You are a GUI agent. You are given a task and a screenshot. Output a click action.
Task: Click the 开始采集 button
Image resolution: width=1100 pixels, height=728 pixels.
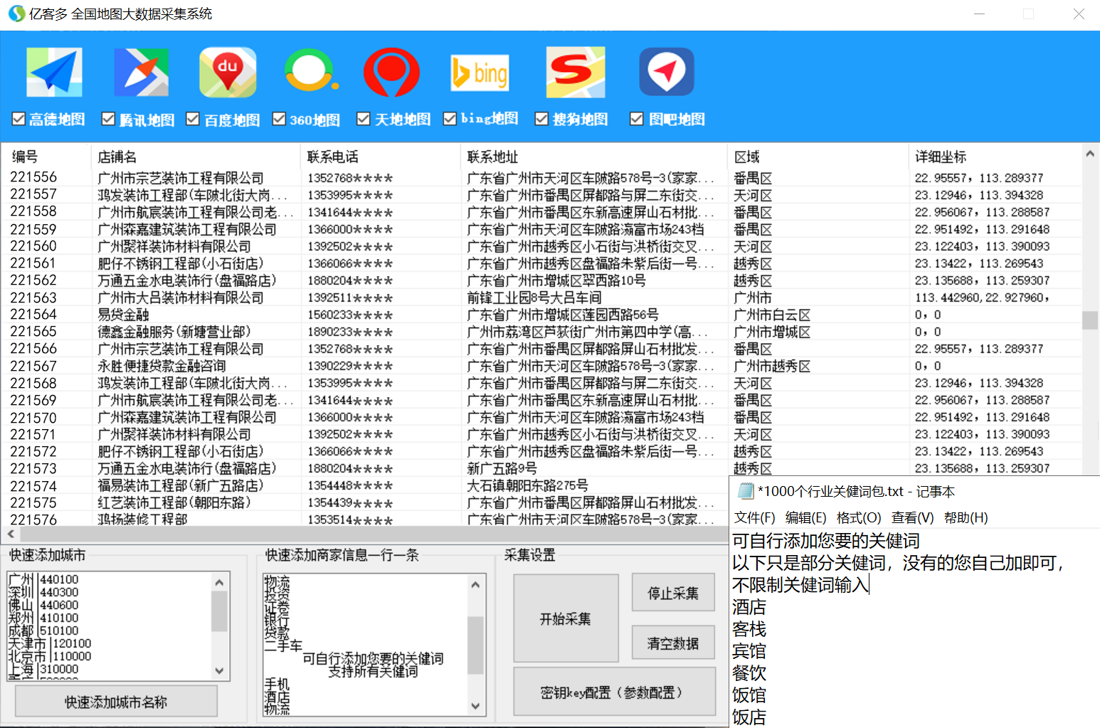pos(566,618)
